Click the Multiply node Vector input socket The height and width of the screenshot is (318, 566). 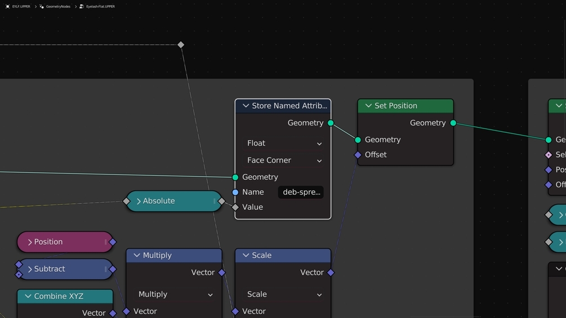[126, 311]
